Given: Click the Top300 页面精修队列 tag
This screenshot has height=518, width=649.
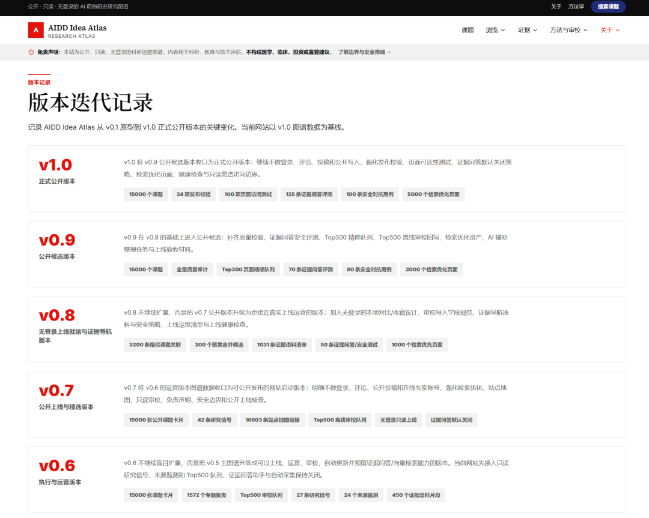Looking at the screenshot, I should [248, 270].
